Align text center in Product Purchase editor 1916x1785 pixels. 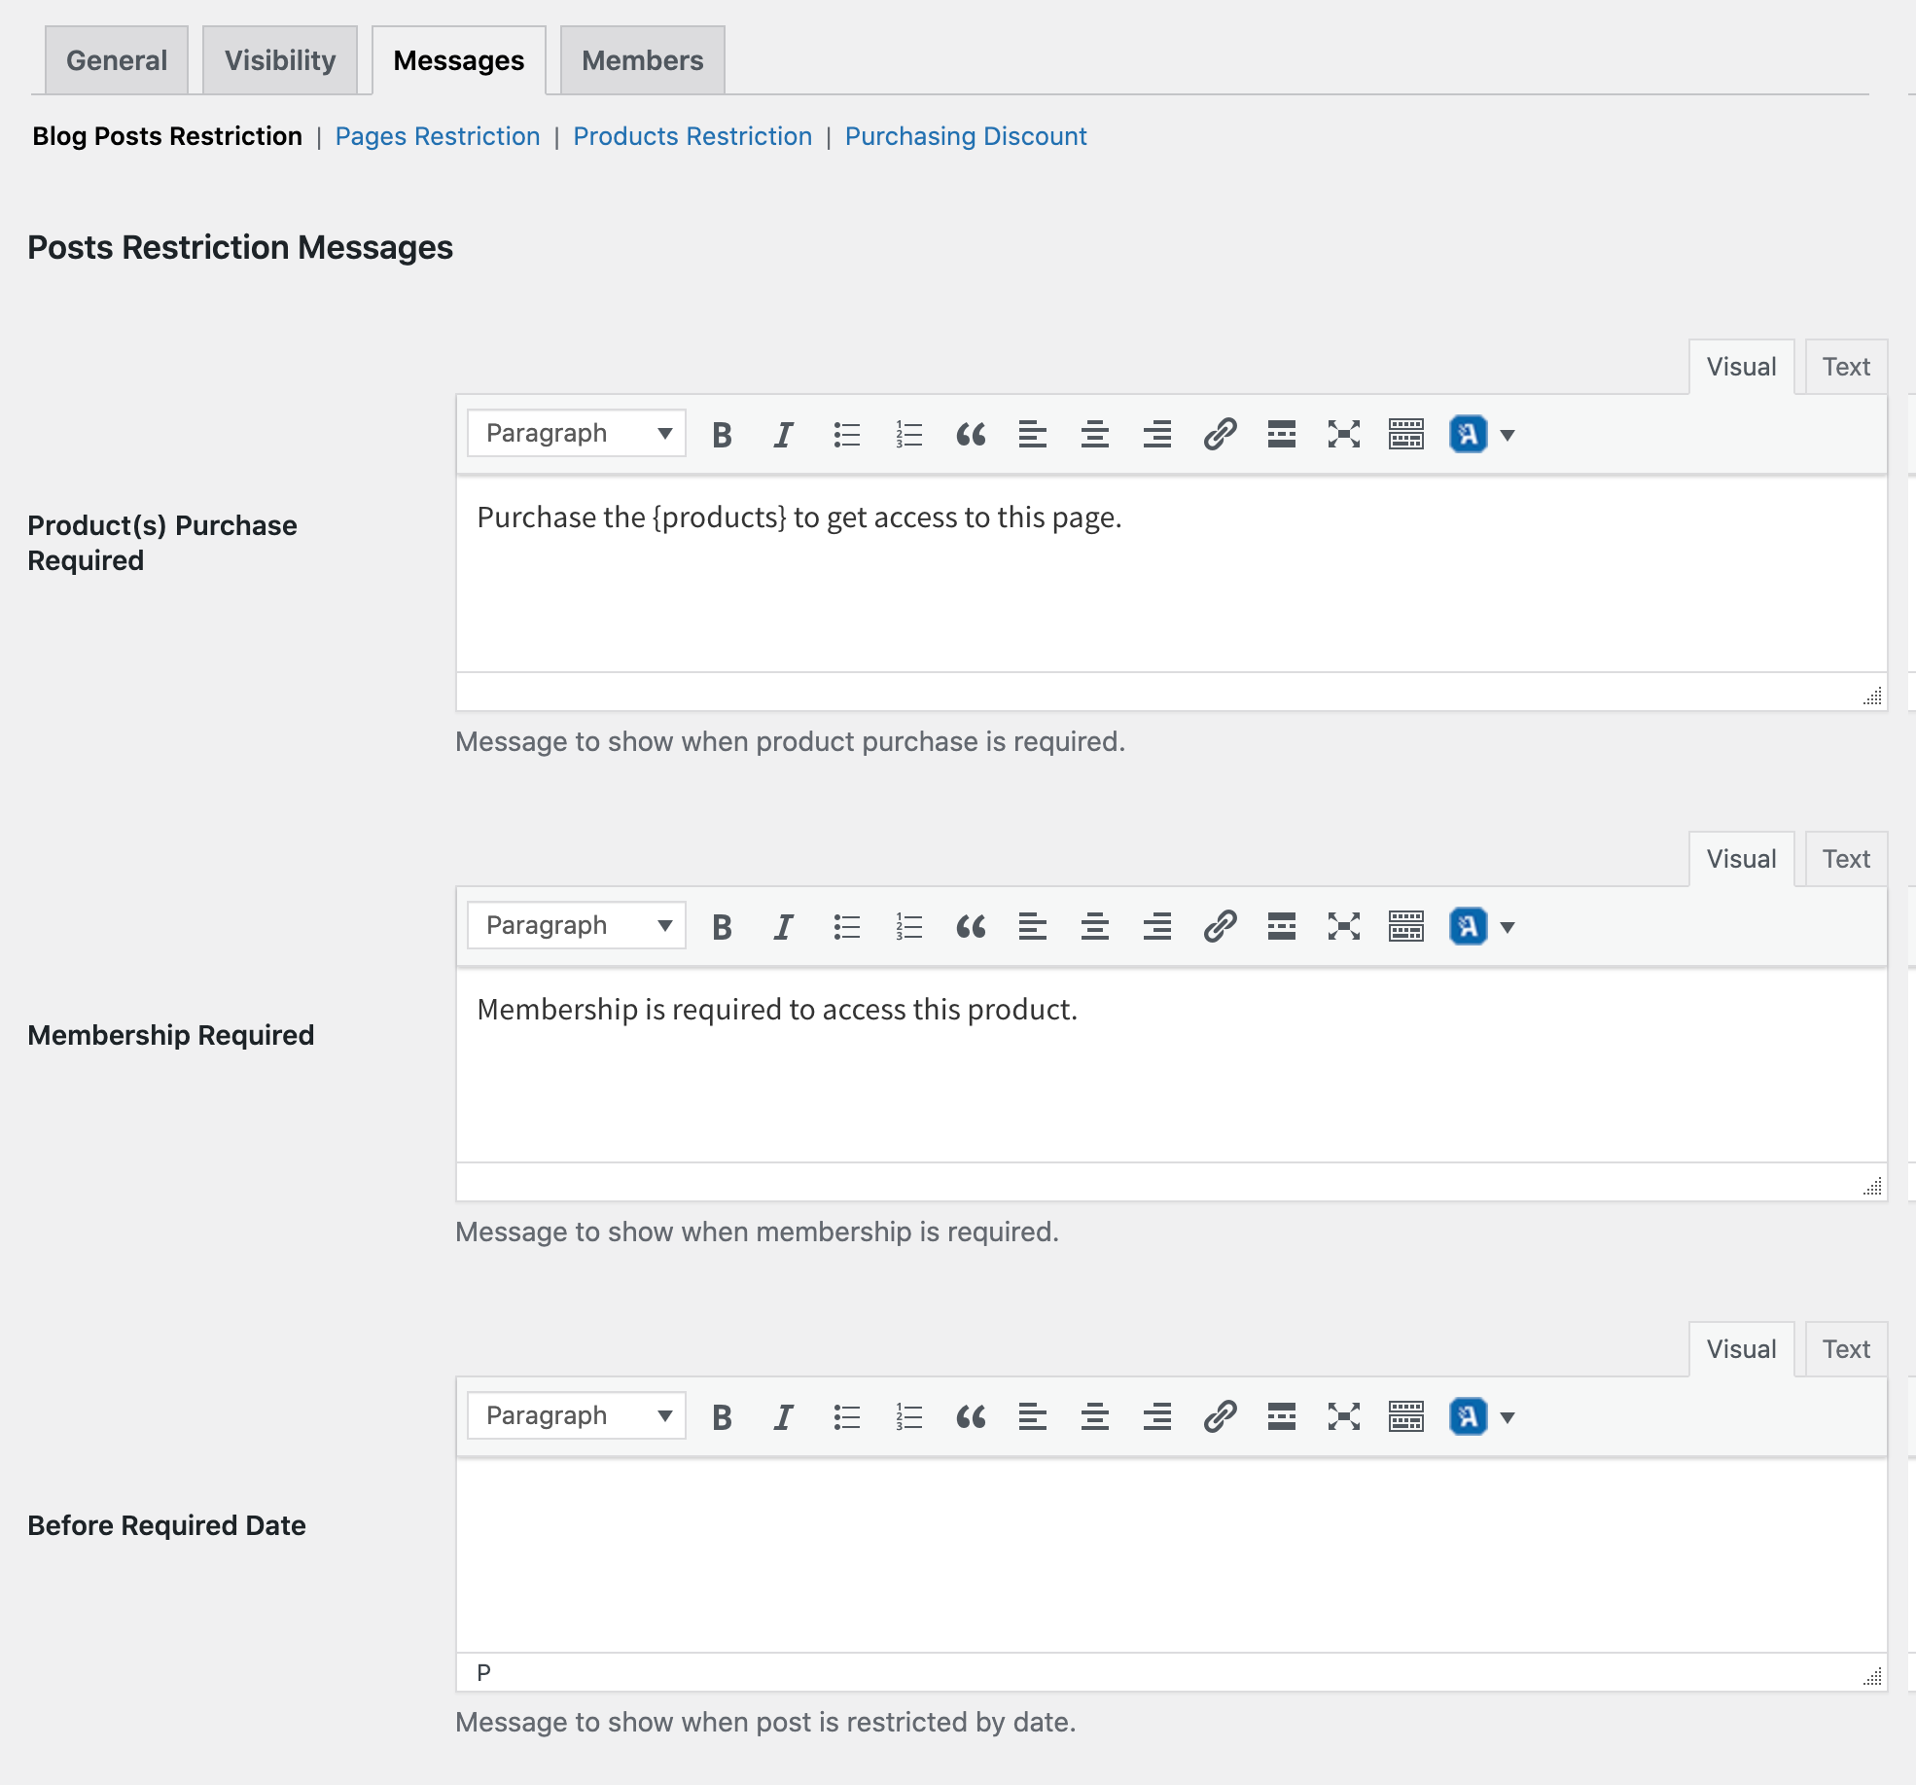tap(1095, 434)
